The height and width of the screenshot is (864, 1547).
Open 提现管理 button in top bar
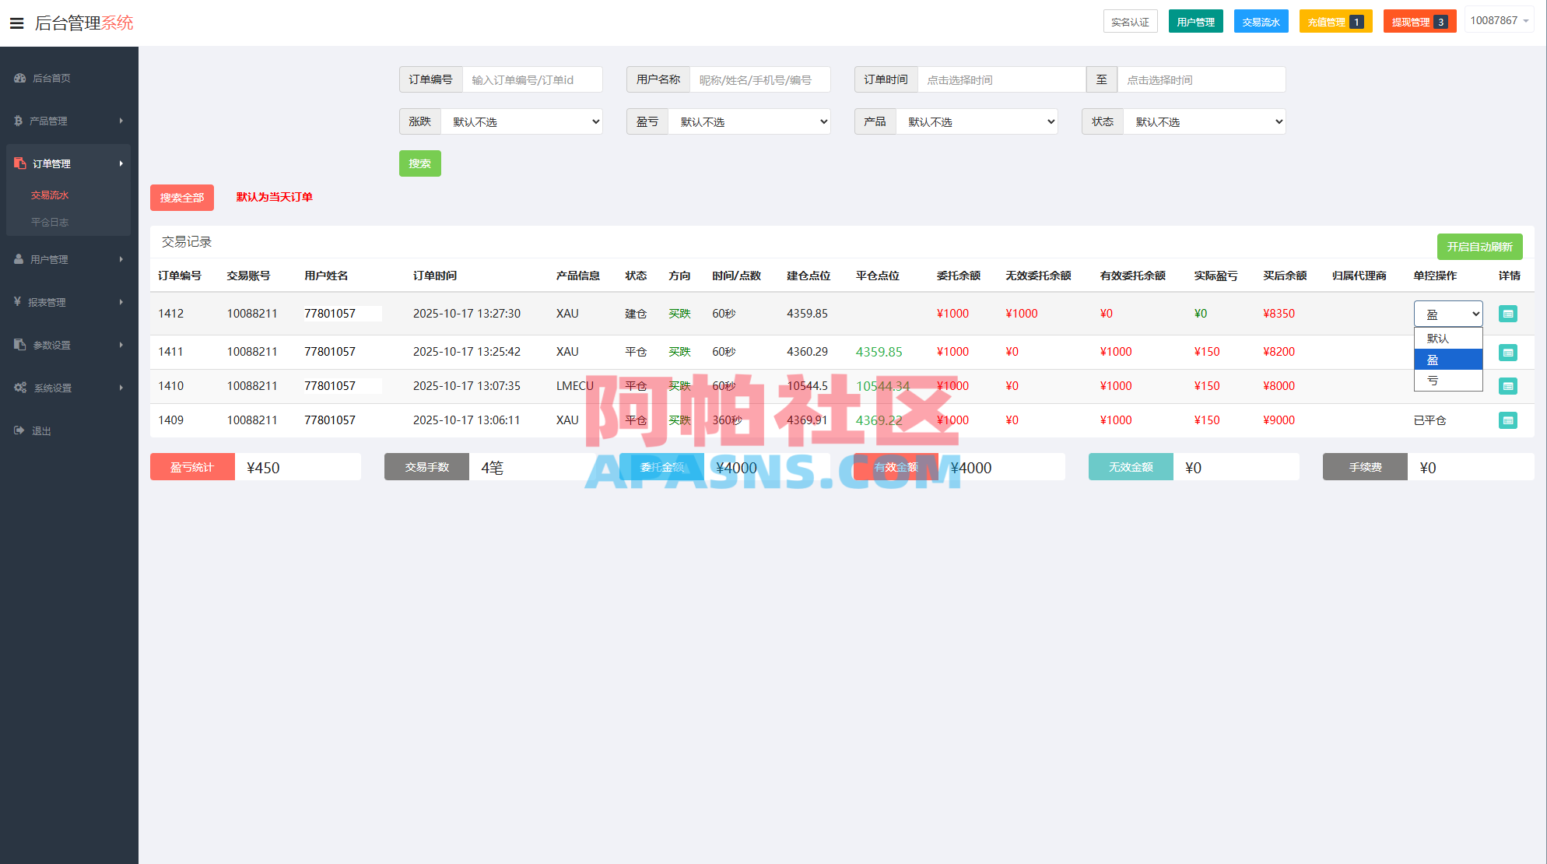1419,22
